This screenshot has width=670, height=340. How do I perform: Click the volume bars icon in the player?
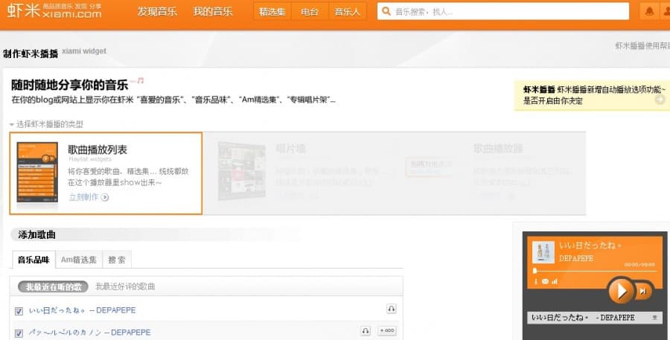point(555,281)
